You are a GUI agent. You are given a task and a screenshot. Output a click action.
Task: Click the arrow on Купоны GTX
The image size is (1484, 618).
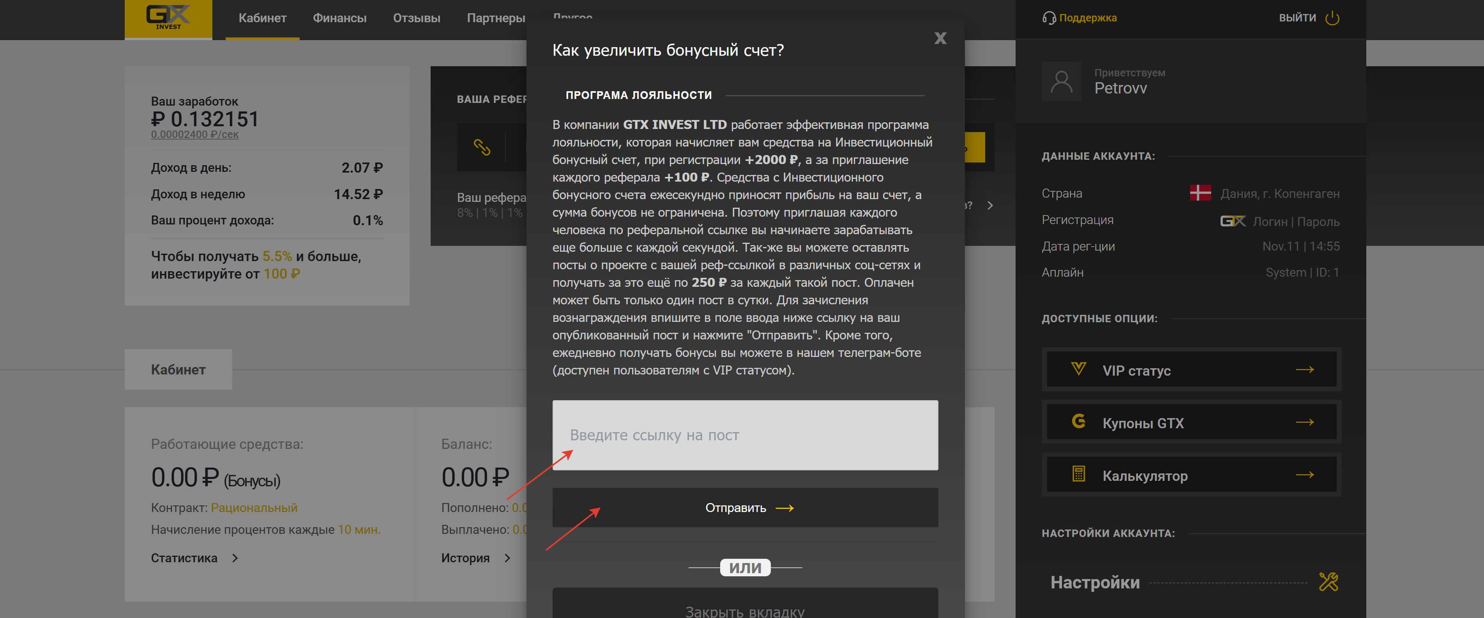coord(1305,422)
